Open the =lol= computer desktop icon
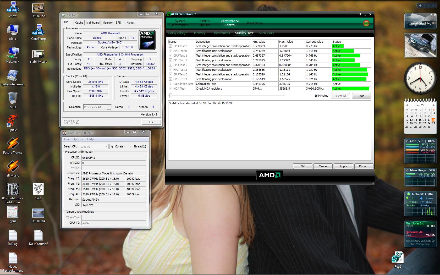 (x=13, y=32)
